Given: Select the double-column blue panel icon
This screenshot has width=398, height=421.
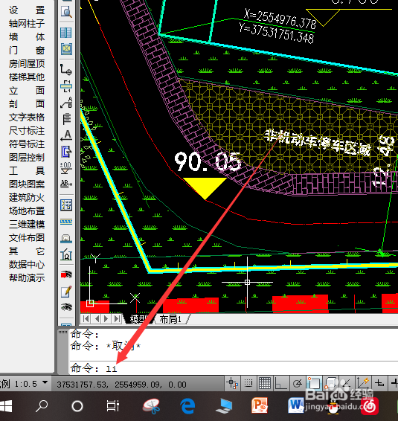Looking at the screenshot, I should 66,33.
